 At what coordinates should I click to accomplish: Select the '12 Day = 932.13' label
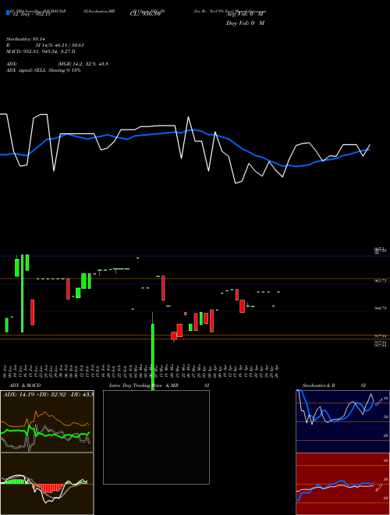30,15
